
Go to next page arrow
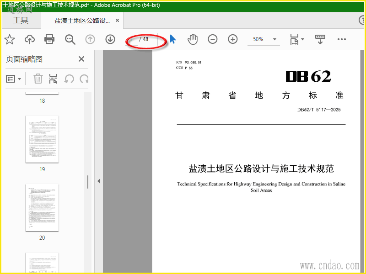(x=110, y=39)
